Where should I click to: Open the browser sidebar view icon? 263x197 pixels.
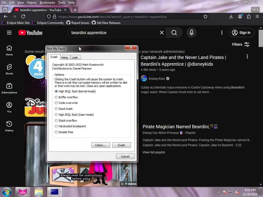[5, 10]
